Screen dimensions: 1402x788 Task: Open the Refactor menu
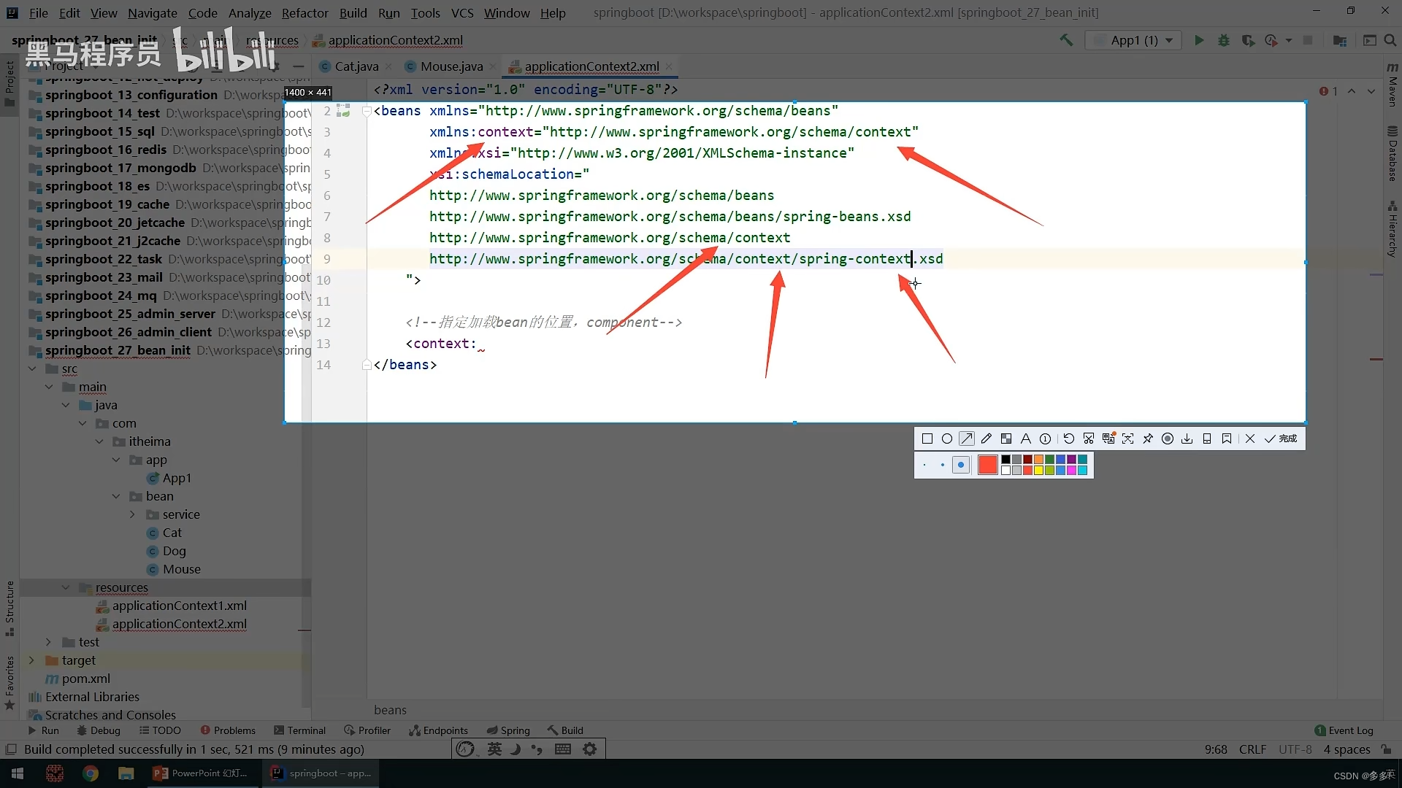point(305,12)
